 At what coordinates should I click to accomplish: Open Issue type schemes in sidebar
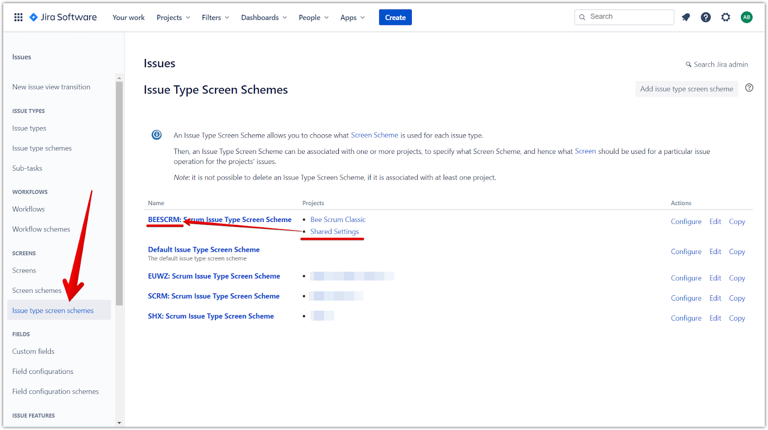point(42,148)
